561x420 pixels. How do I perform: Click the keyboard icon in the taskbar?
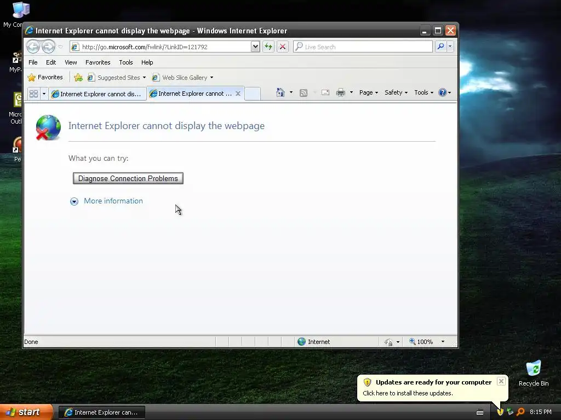(x=480, y=412)
